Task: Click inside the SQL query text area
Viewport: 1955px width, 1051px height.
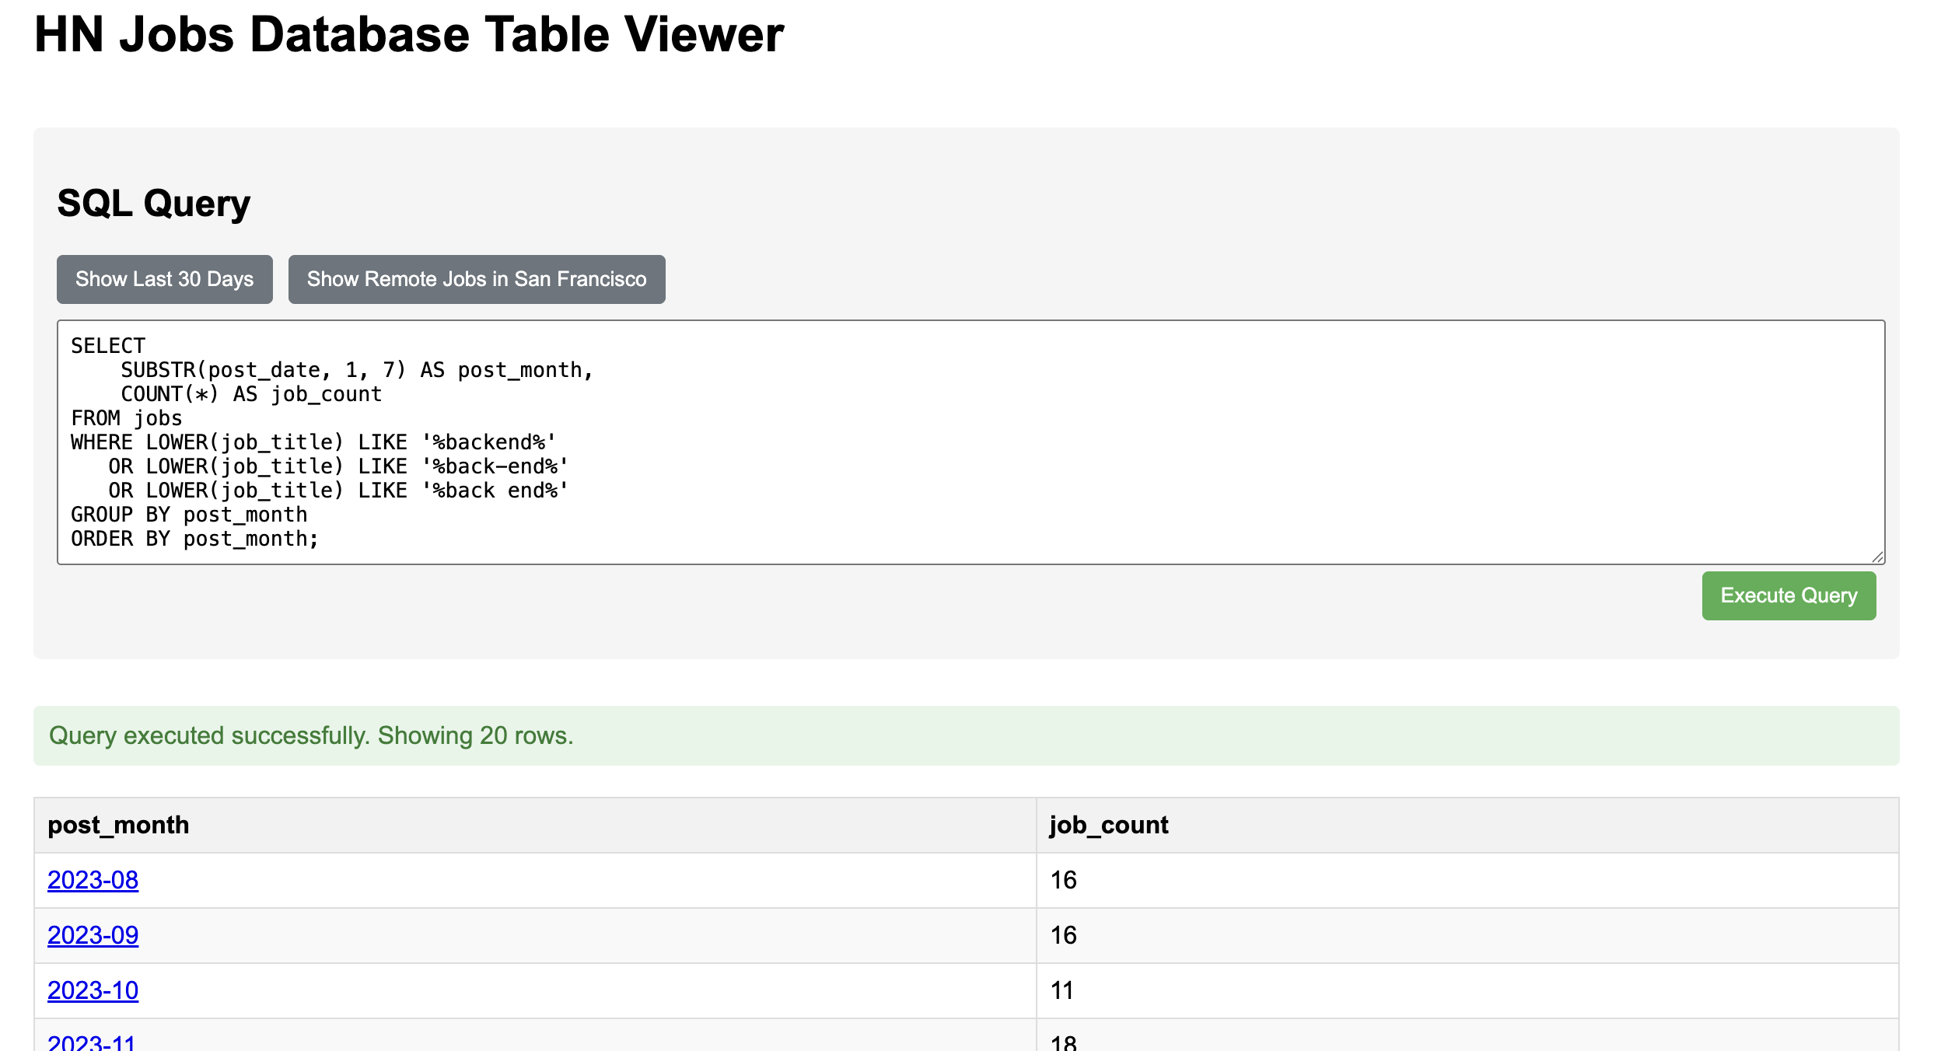Action: pos(971,442)
